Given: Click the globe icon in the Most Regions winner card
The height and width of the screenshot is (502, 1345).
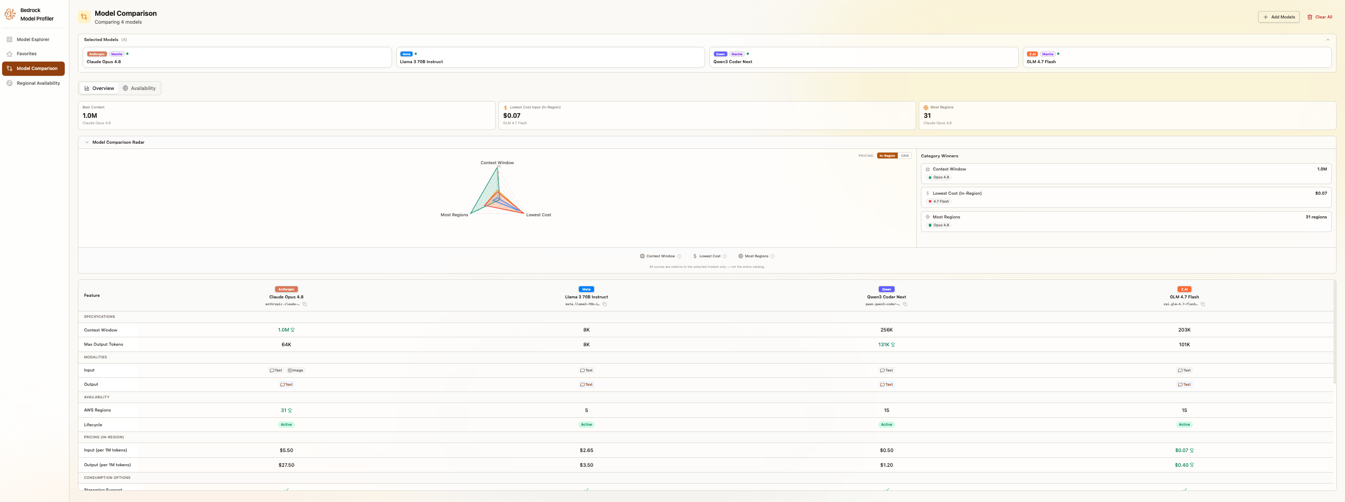Looking at the screenshot, I should 928,217.
